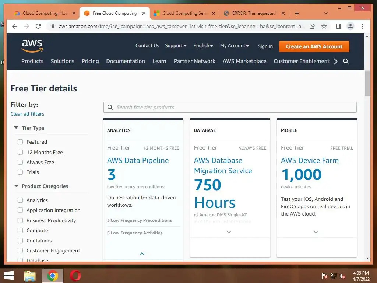Close the 'ERROR: The requested' tab
Image resolution: width=377 pixels, height=283 pixels.
(283, 13)
